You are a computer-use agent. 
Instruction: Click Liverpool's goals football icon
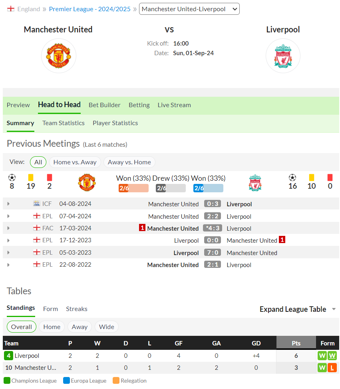pyautogui.click(x=292, y=178)
